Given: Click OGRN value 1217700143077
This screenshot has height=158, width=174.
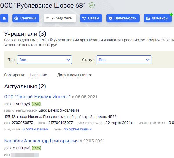Looking at the screenshot, I should click(x=60, y=123).
